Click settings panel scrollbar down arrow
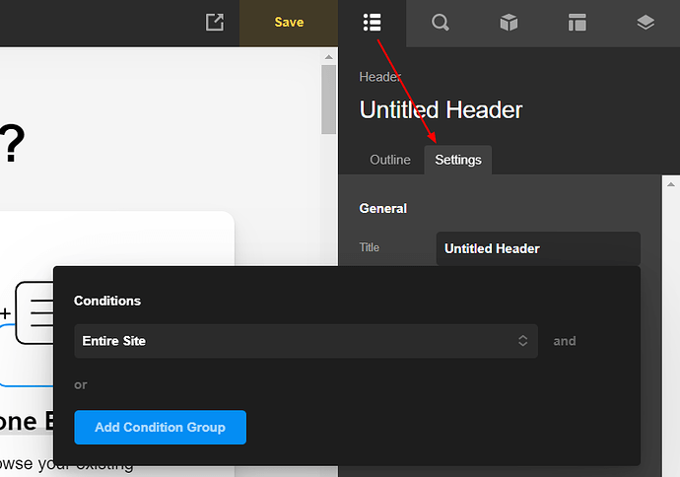 click(671, 469)
